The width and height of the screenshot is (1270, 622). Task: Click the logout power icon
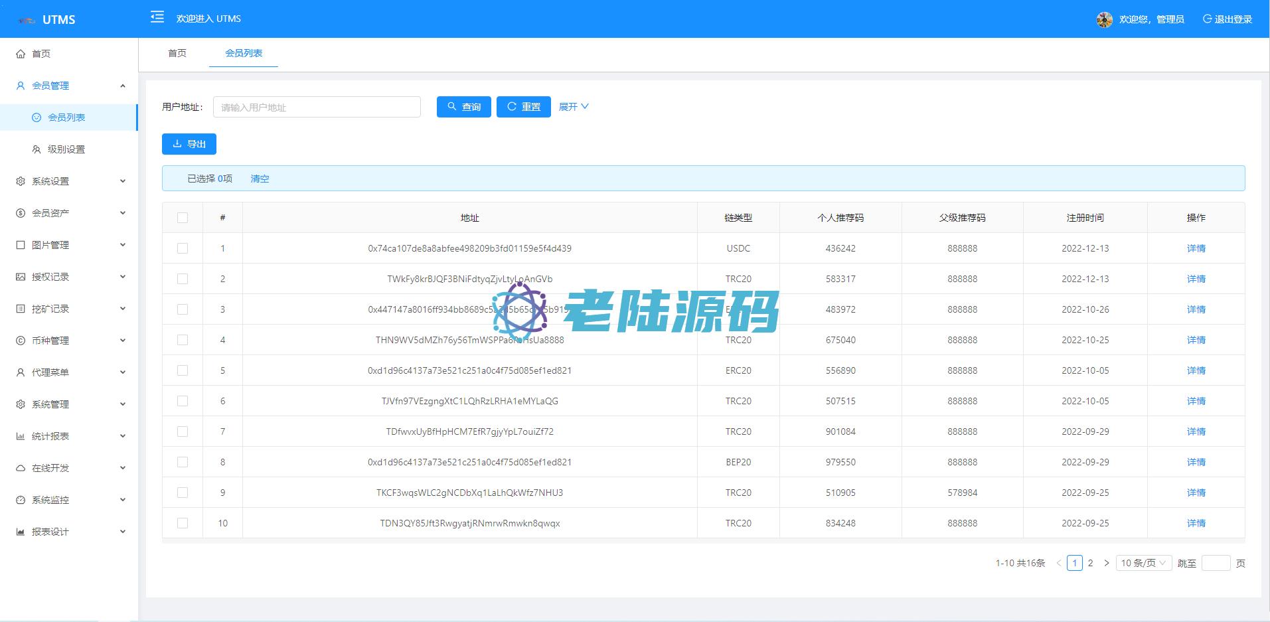(x=1207, y=19)
